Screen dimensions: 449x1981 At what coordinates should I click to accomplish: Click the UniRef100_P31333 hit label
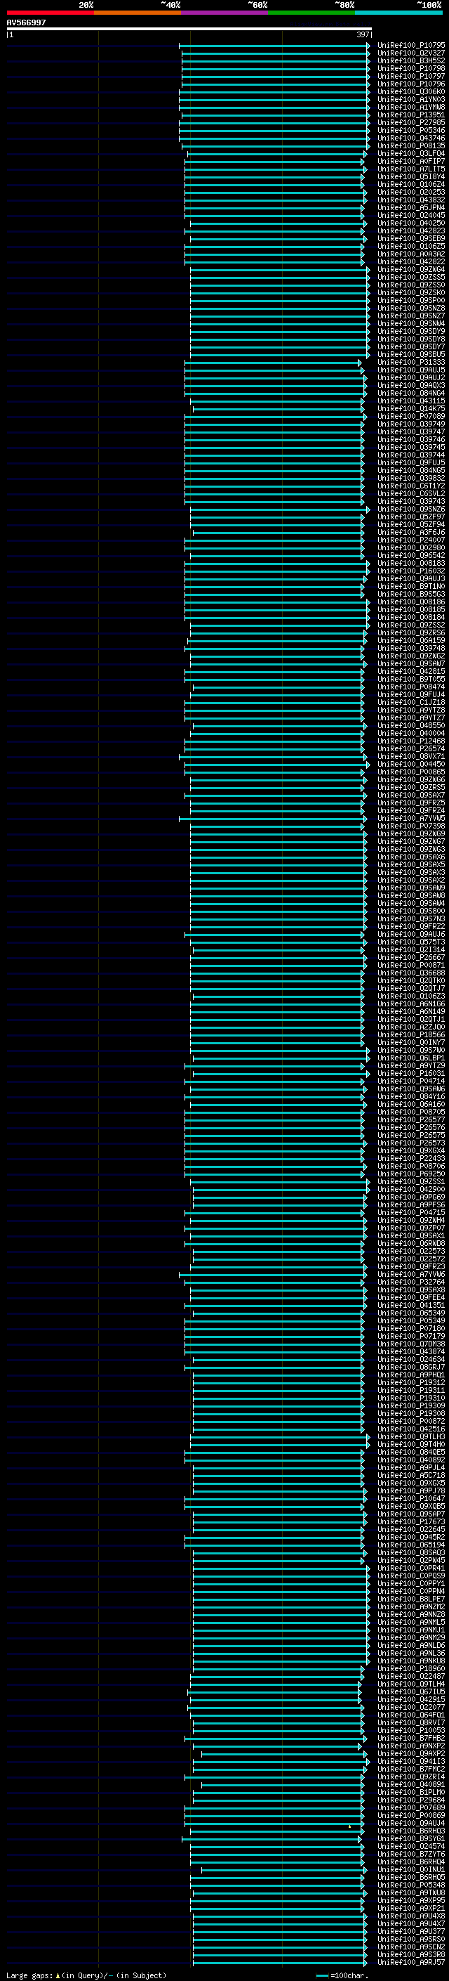click(411, 362)
